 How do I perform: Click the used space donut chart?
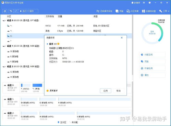(x=152, y=33)
